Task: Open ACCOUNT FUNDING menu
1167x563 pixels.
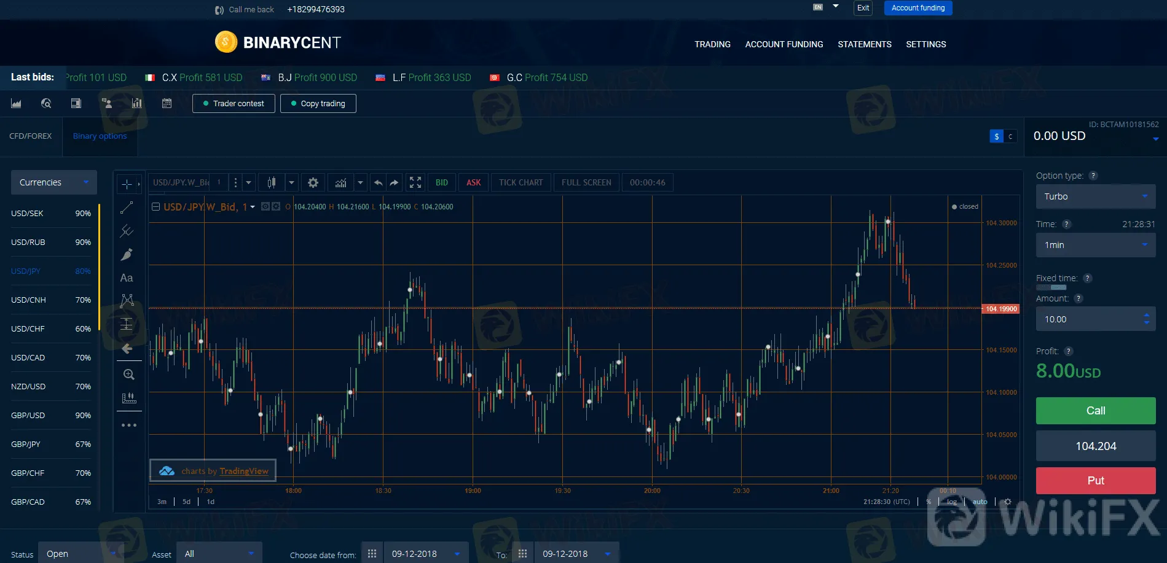Action: [x=784, y=44]
